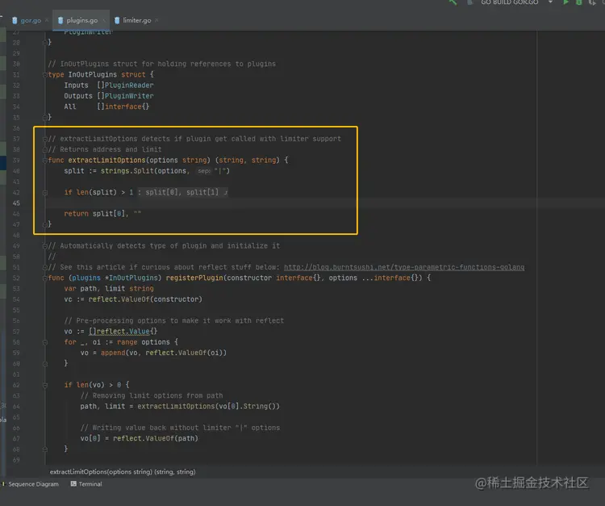The height and width of the screenshot is (506, 605).
Task: Click the Run with Coverage icon
Action: point(592,2)
